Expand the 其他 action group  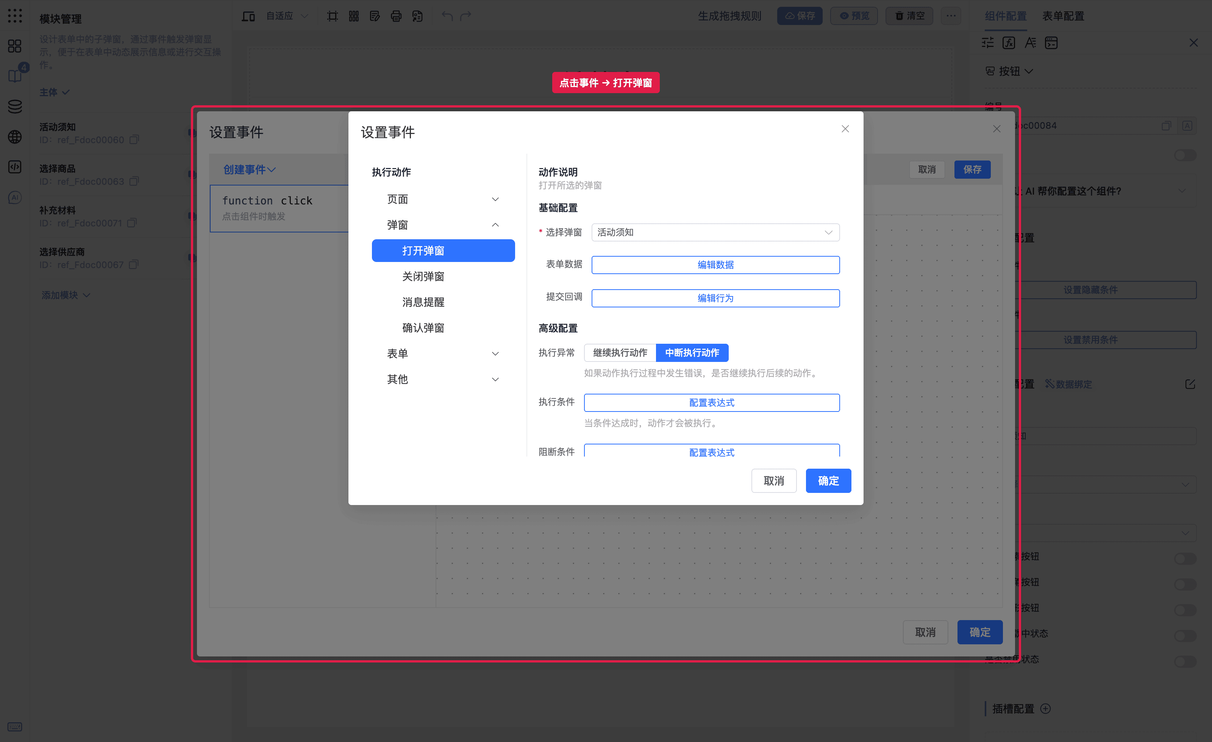coord(443,379)
